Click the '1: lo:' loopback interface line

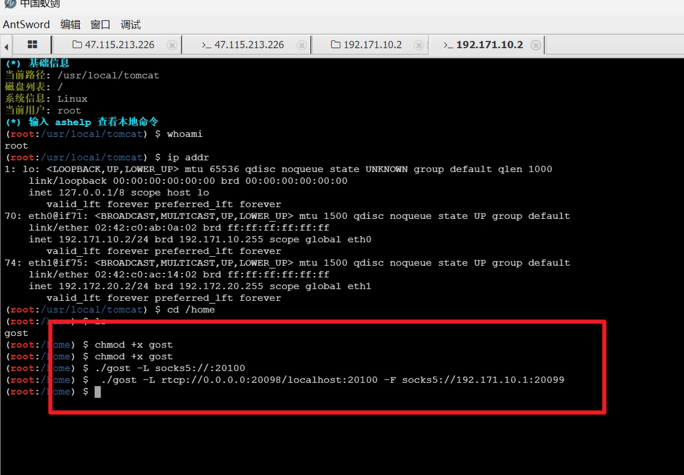tap(278, 169)
